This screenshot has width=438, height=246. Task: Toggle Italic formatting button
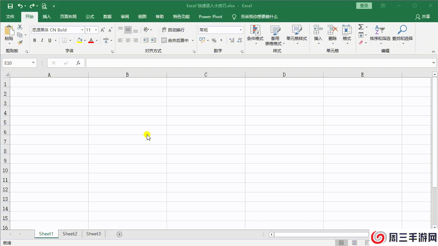pos(42,40)
